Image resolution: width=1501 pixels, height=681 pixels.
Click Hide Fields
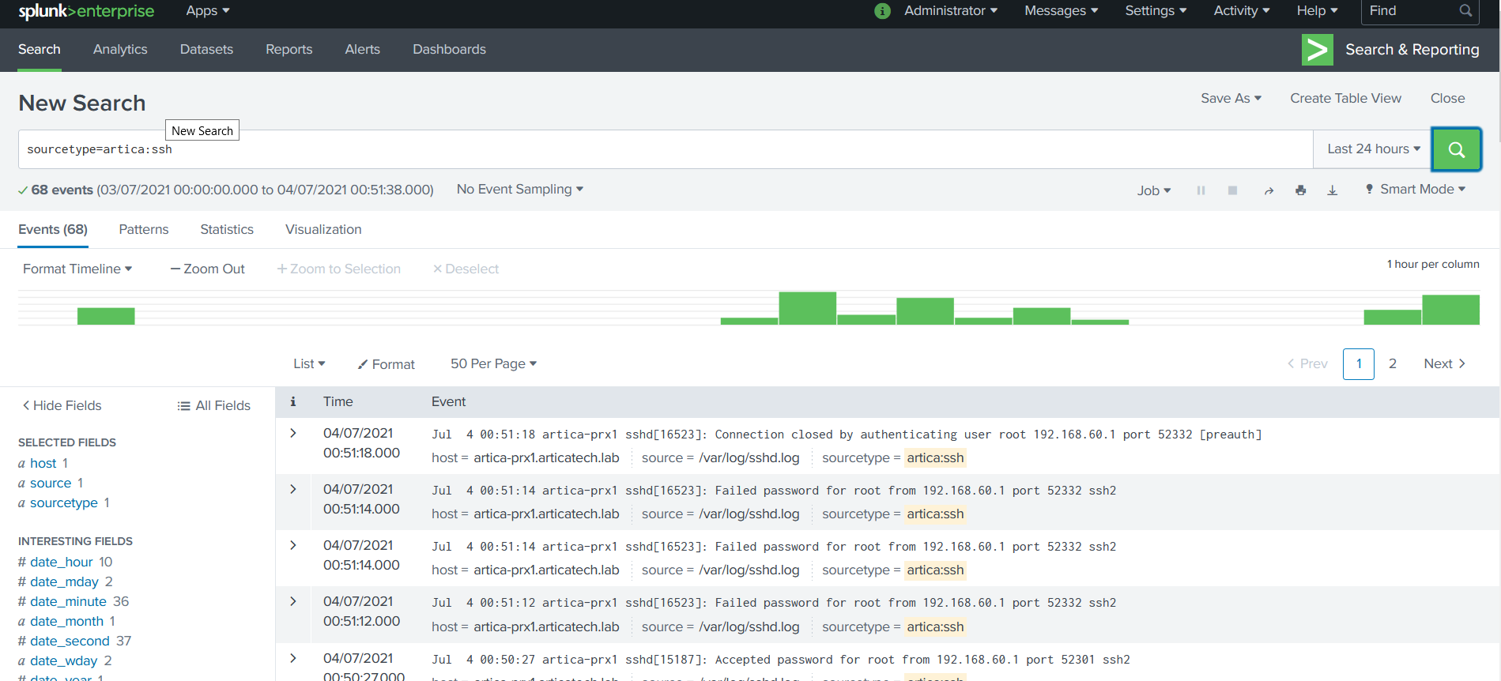(x=62, y=406)
